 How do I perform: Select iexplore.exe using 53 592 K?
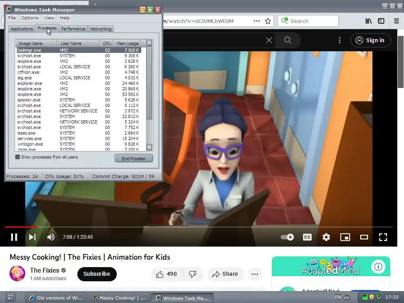coord(79,94)
